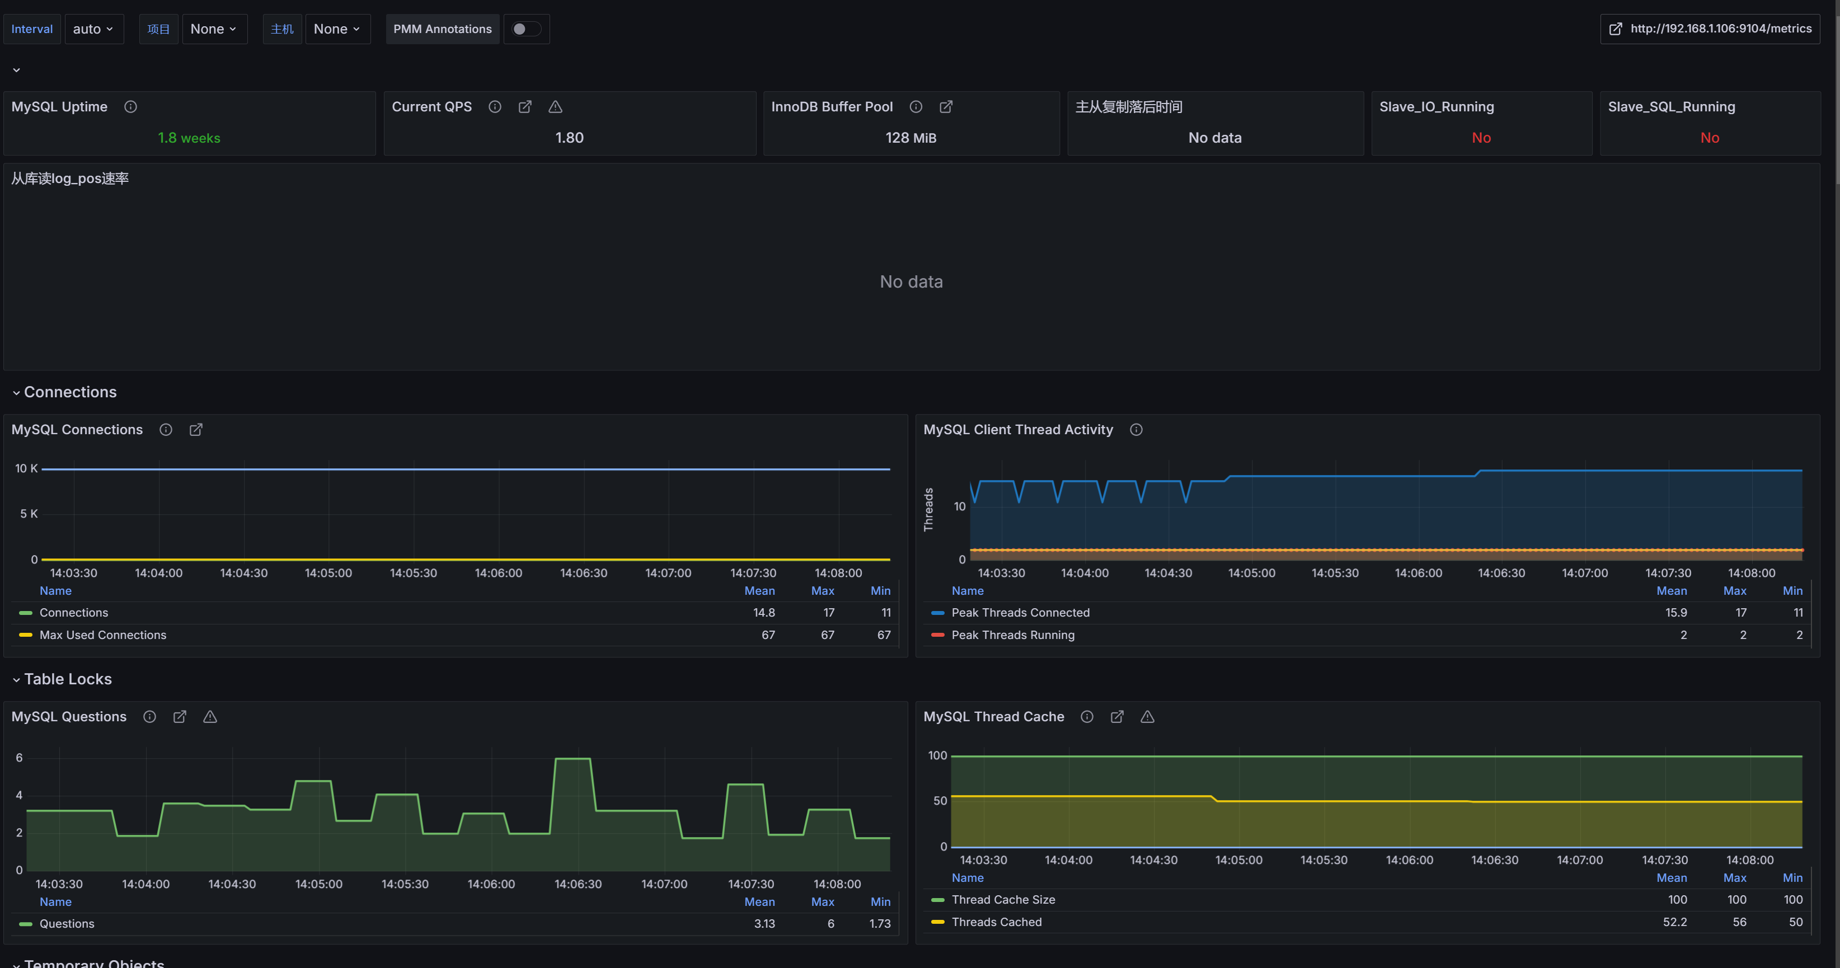Open Current QPS external link icon
Viewport: 1840px width, 968px height.
pos(525,106)
